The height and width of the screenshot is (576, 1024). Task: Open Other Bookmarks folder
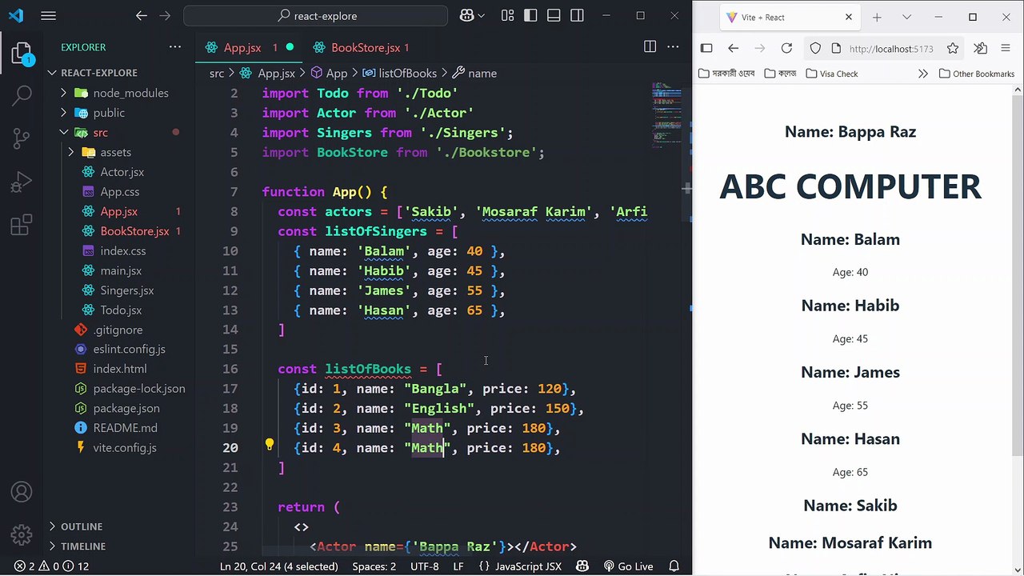click(976, 74)
